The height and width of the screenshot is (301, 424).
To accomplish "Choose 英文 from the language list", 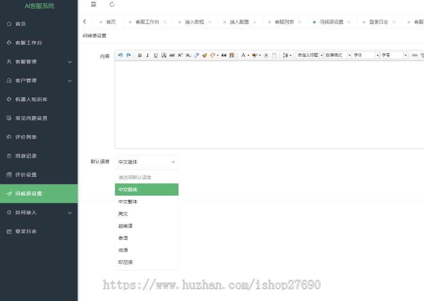I will 147,214.
